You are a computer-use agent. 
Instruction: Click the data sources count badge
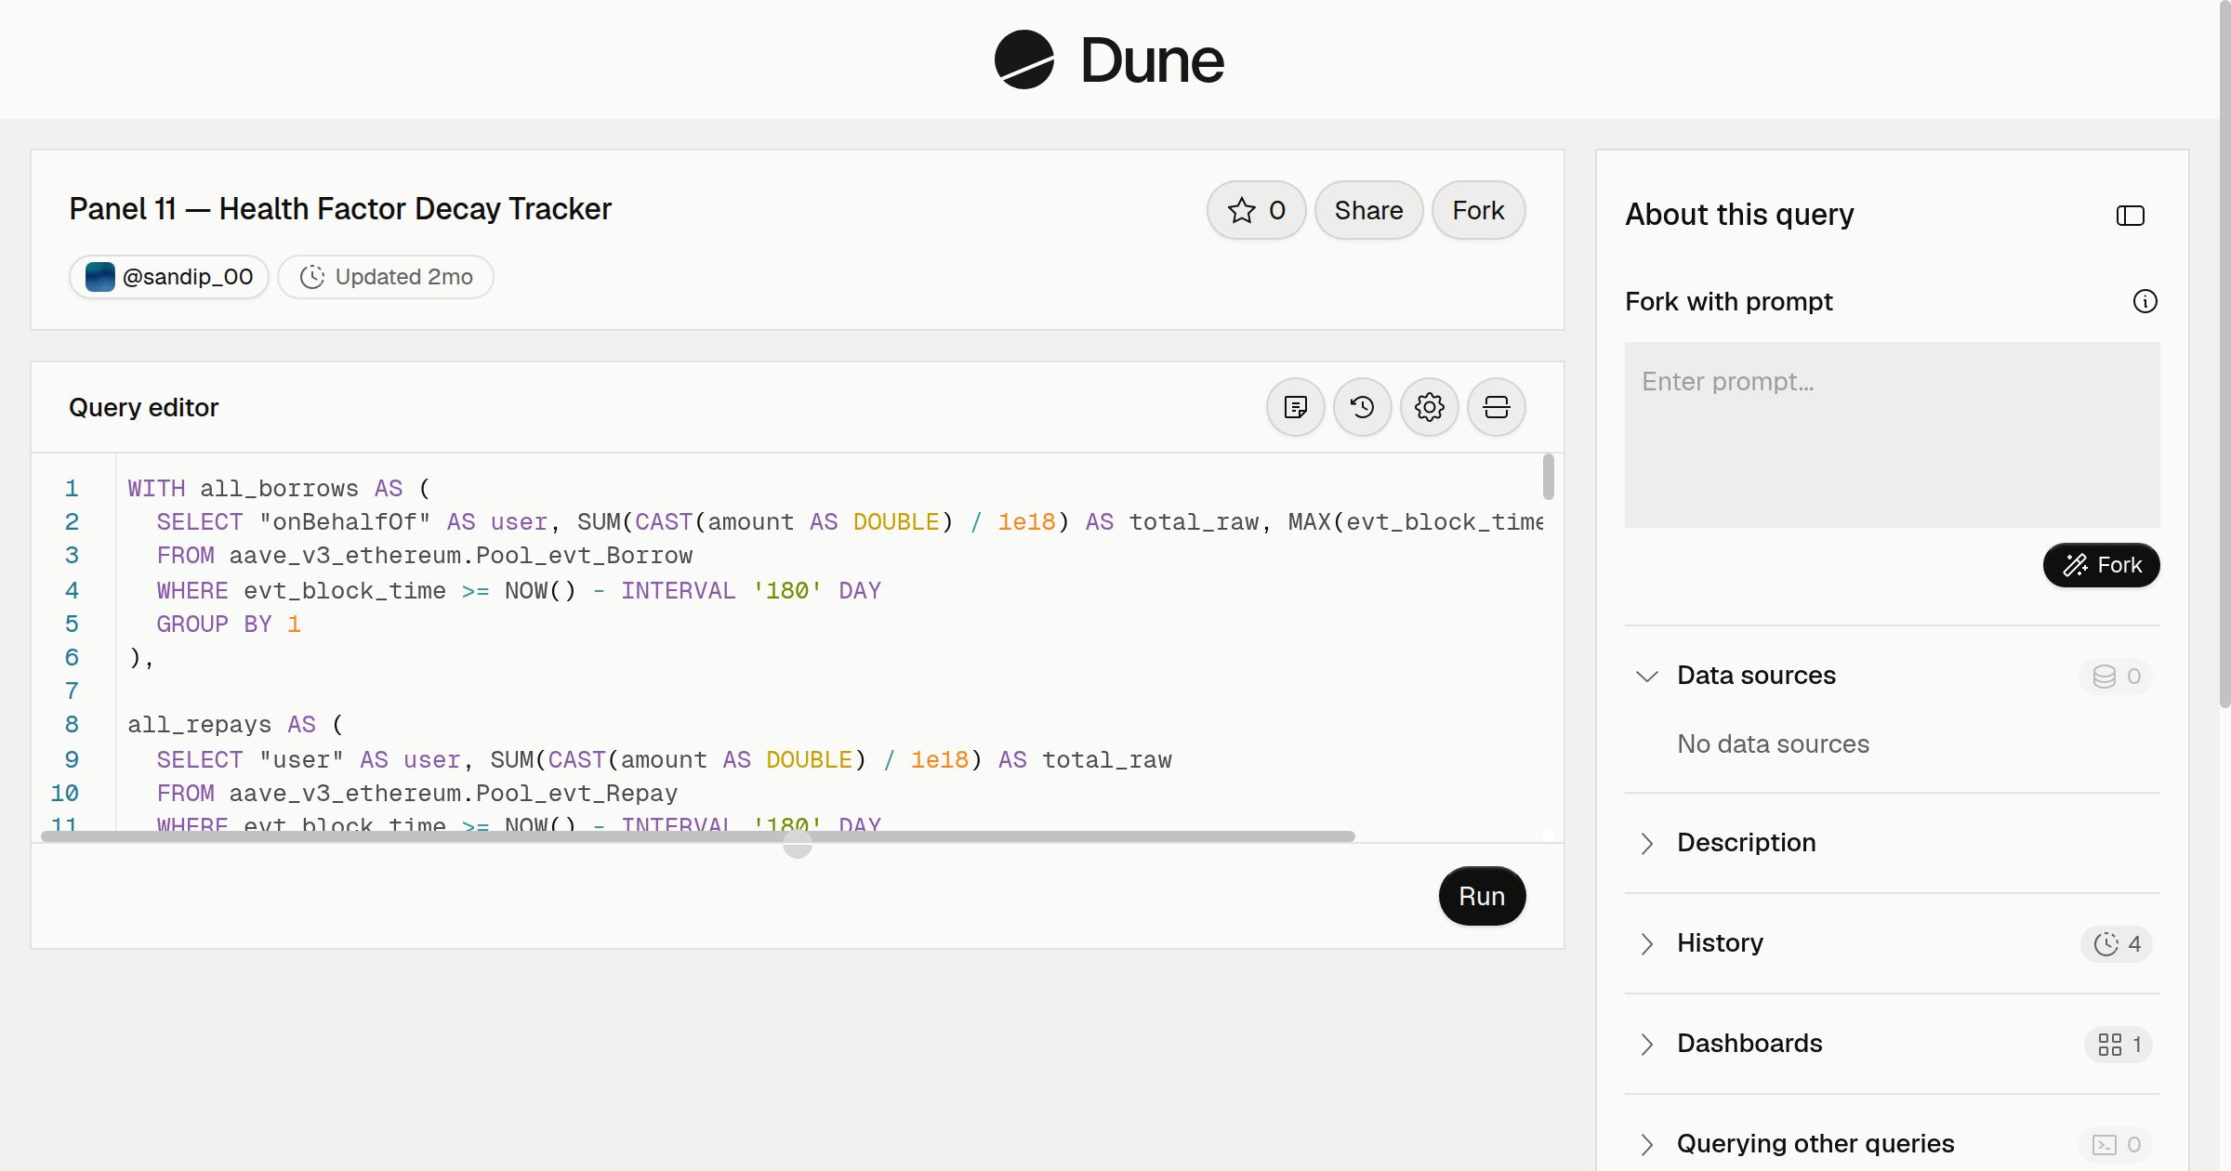[2116, 676]
